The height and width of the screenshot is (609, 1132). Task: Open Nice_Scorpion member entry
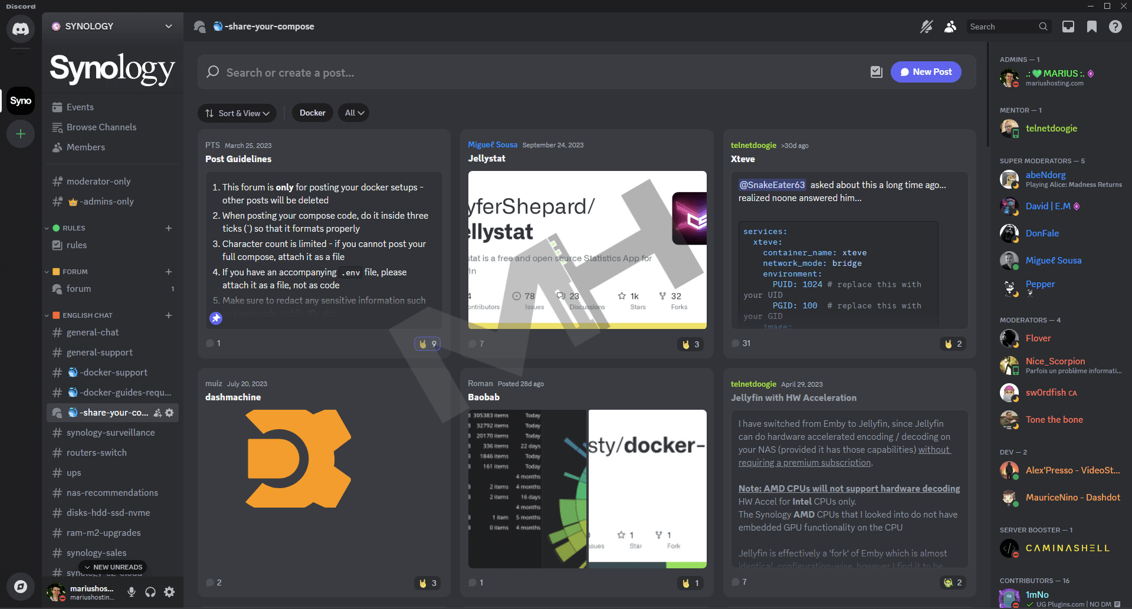point(1060,366)
